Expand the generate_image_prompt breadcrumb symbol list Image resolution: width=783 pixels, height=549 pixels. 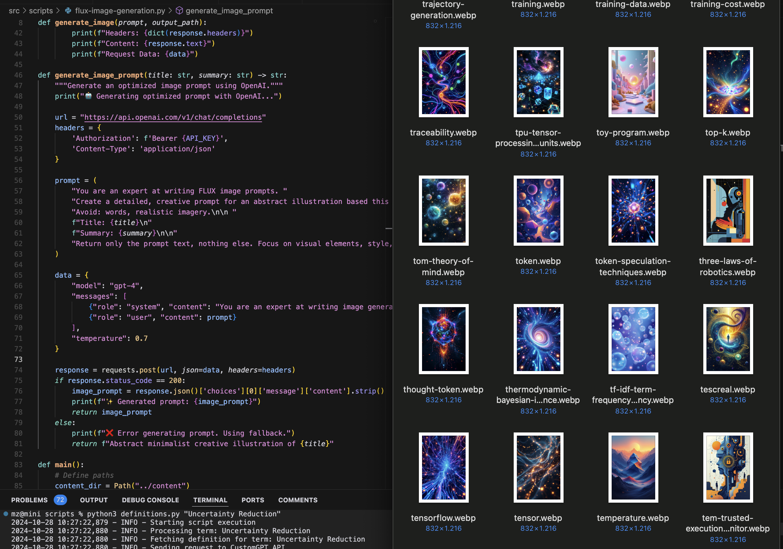tap(229, 11)
